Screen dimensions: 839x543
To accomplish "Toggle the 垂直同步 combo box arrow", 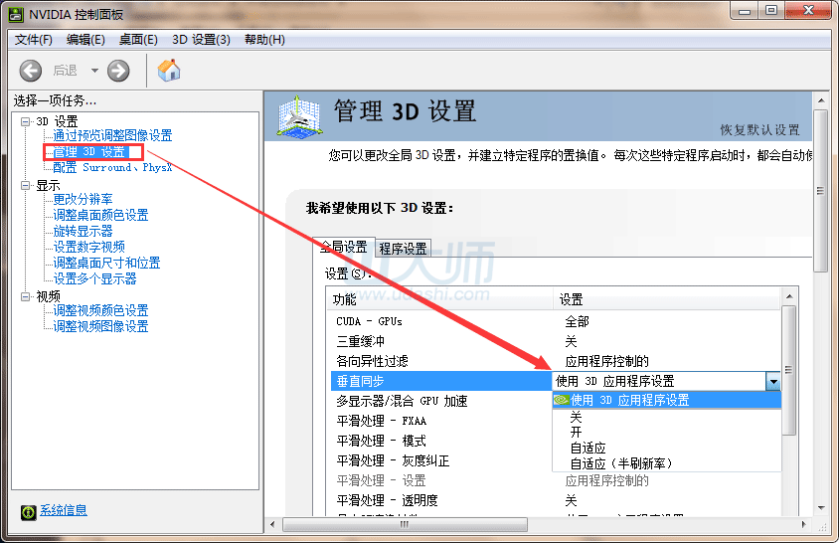I will pyautogui.click(x=772, y=381).
